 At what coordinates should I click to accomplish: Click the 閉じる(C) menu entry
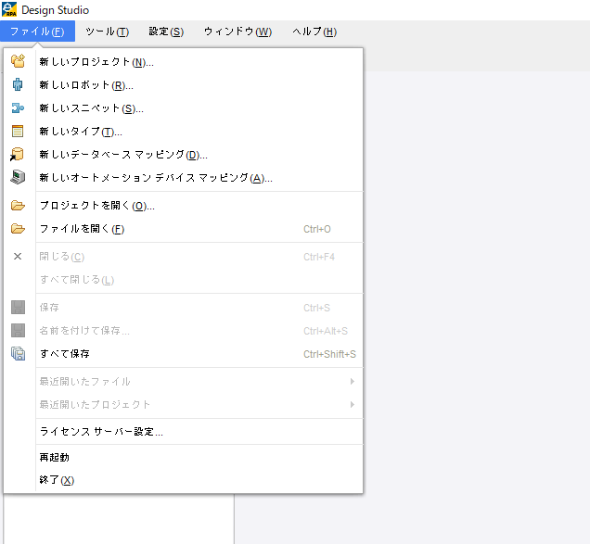pyautogui.click(x=184, y=257)
